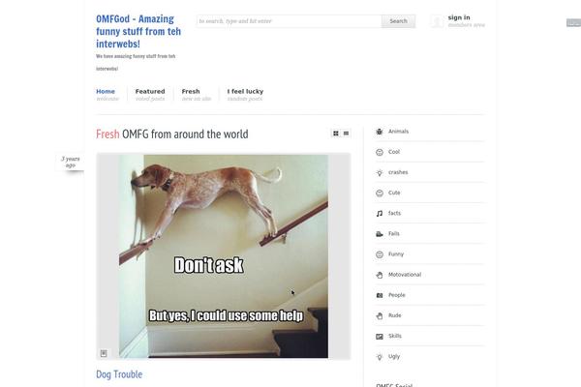Click the Fails category truck icon
Screen dimensions: 581x387
click(x=380, y=234)
